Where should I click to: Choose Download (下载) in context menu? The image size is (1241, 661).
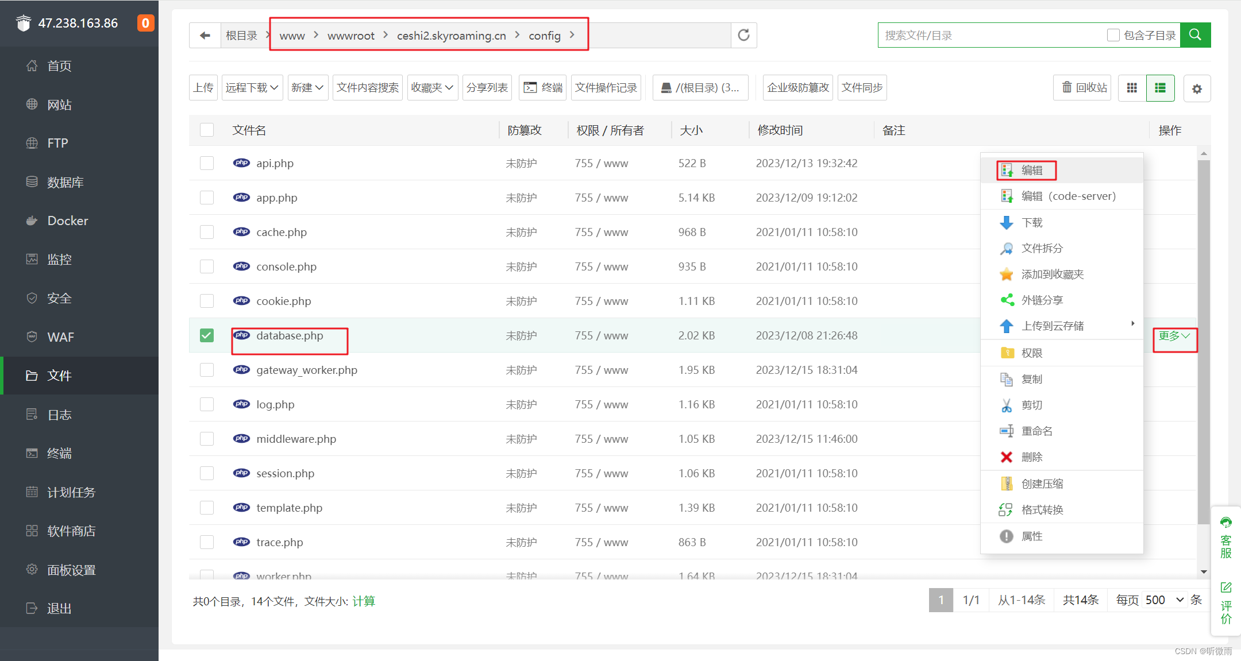1062,222
